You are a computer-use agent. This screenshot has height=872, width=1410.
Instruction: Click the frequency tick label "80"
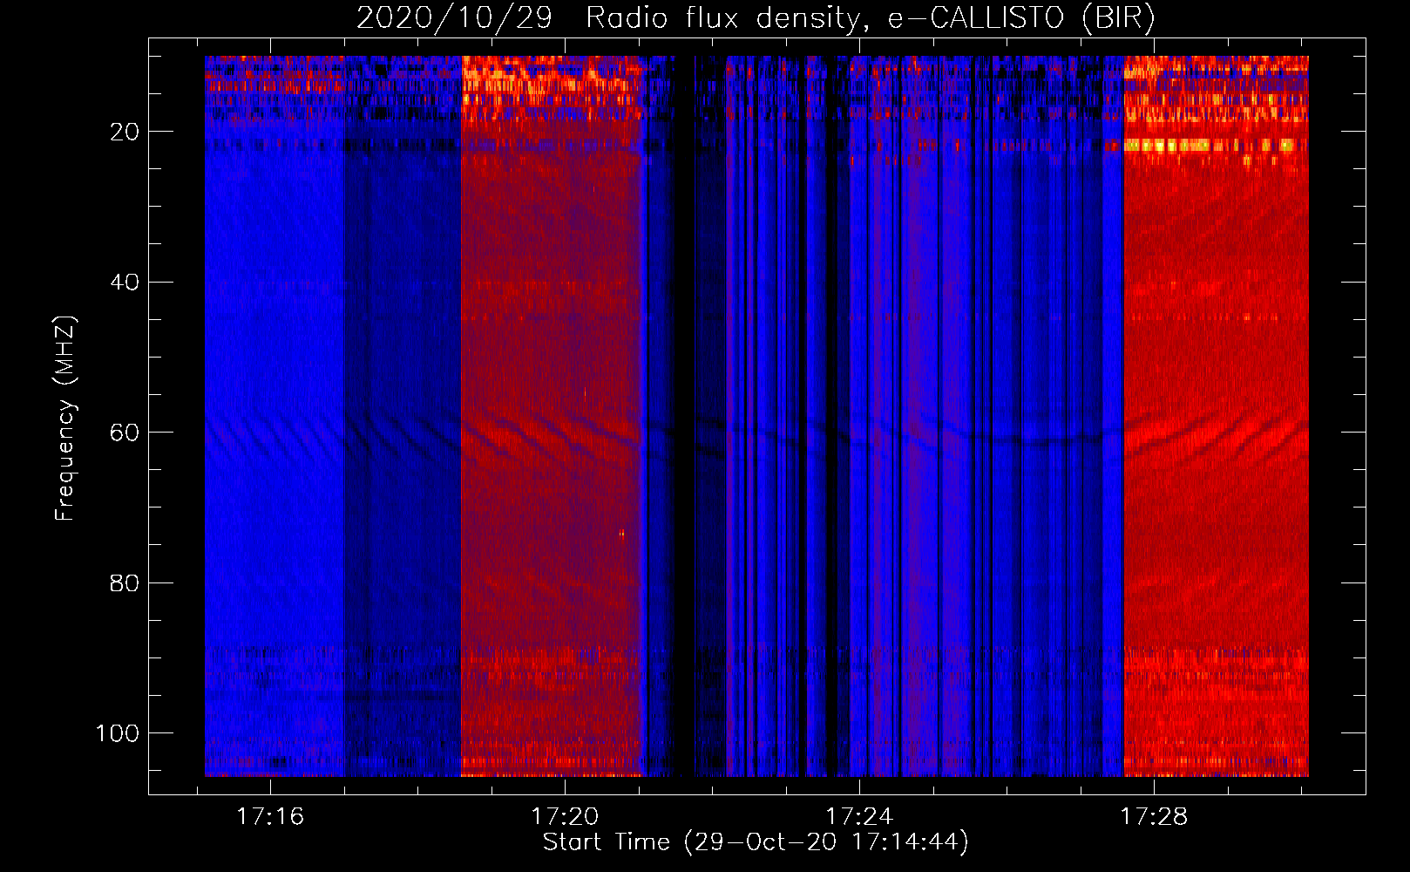pyautogui.click(x=125, y=583)
